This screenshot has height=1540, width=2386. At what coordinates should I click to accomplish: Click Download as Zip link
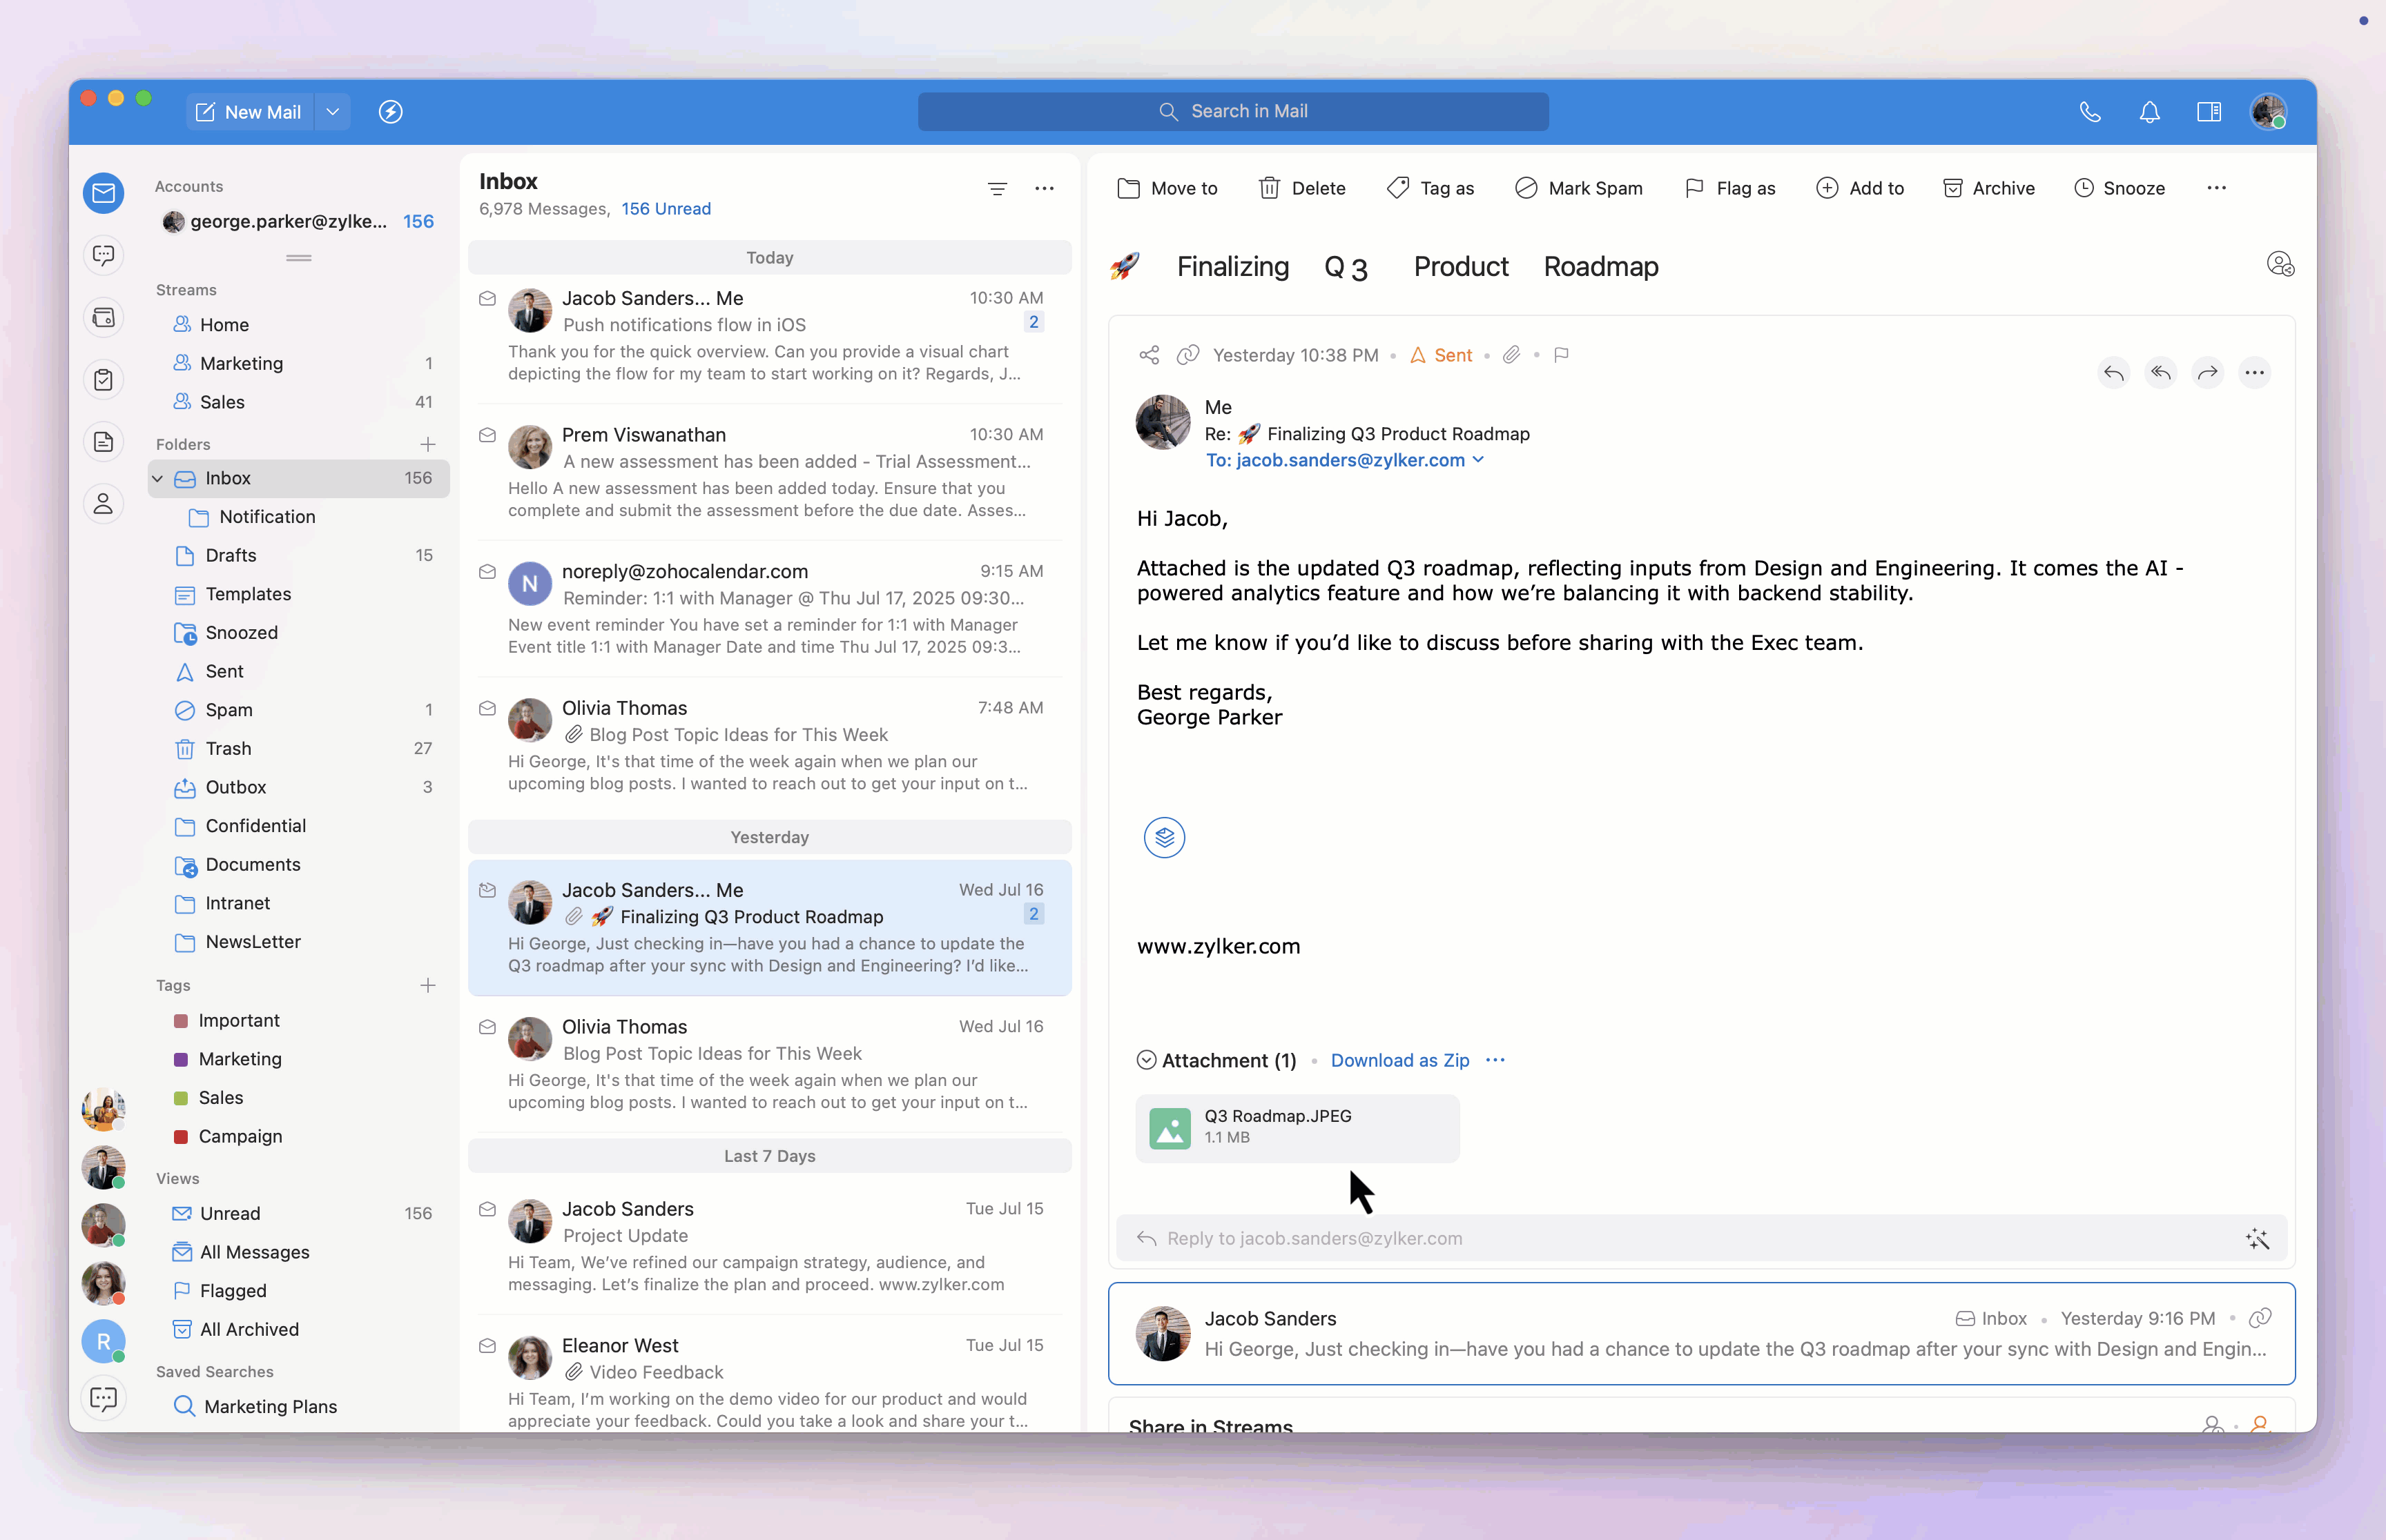point(1399,1060)
